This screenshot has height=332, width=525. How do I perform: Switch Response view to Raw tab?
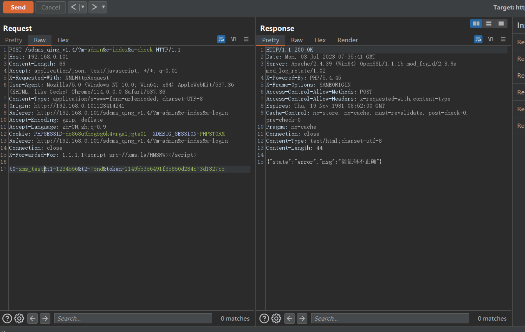pyautogui.click(x=297, y=40)
